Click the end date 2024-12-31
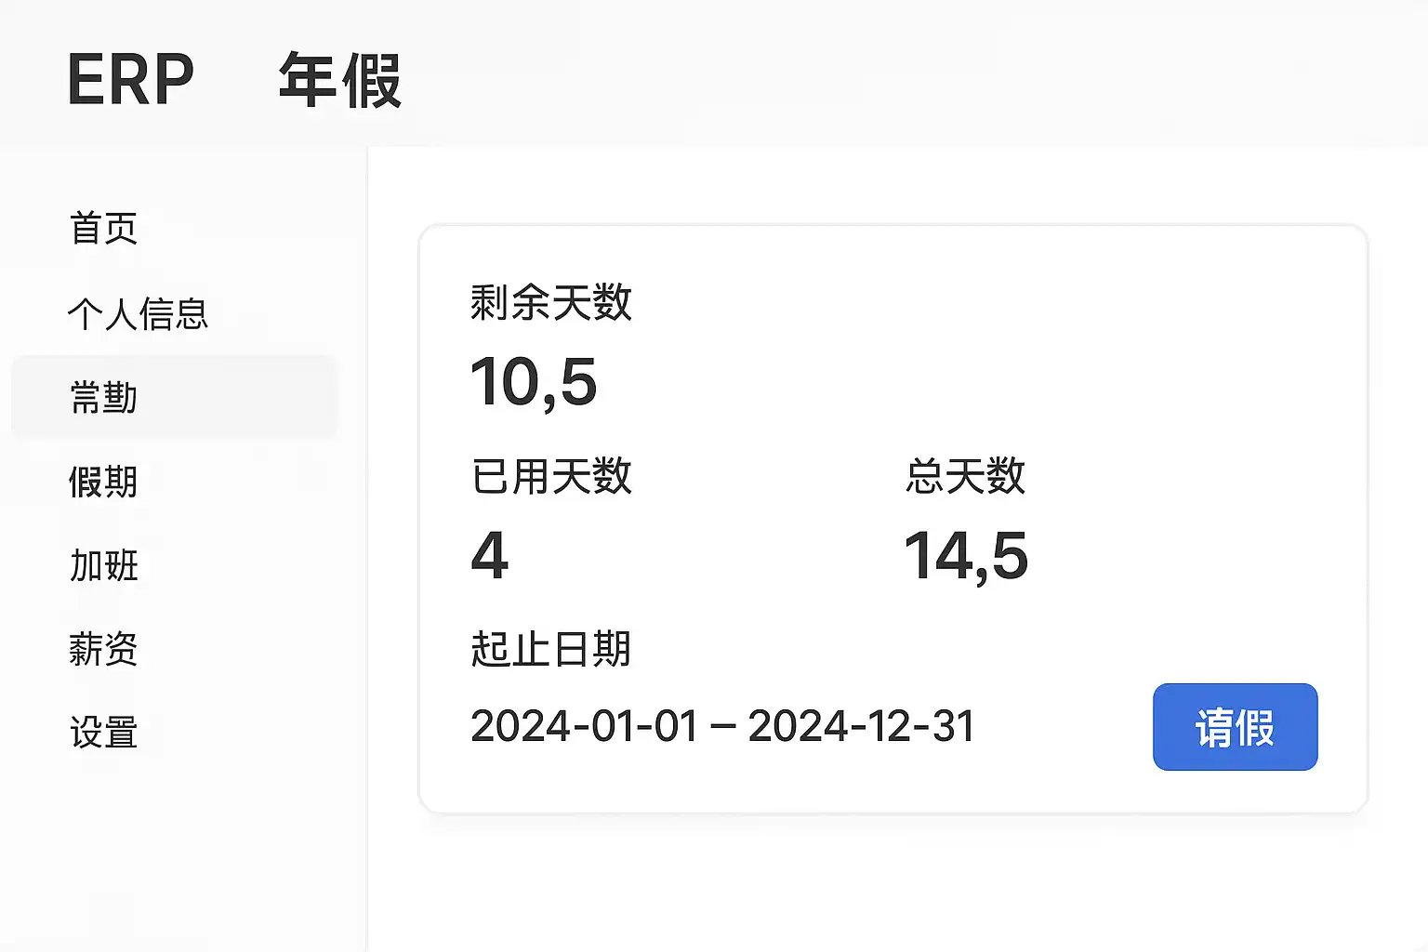Screen dimensions: 1428x952 point(861,726)
